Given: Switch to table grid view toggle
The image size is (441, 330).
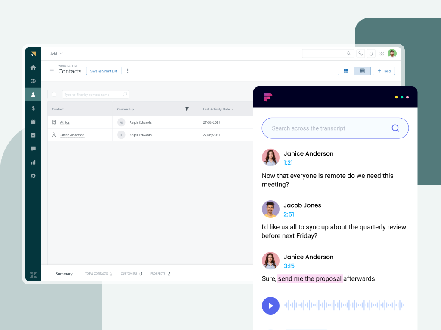Looking at the screenshot, I should pyautogui.click(x=362, y=71).
